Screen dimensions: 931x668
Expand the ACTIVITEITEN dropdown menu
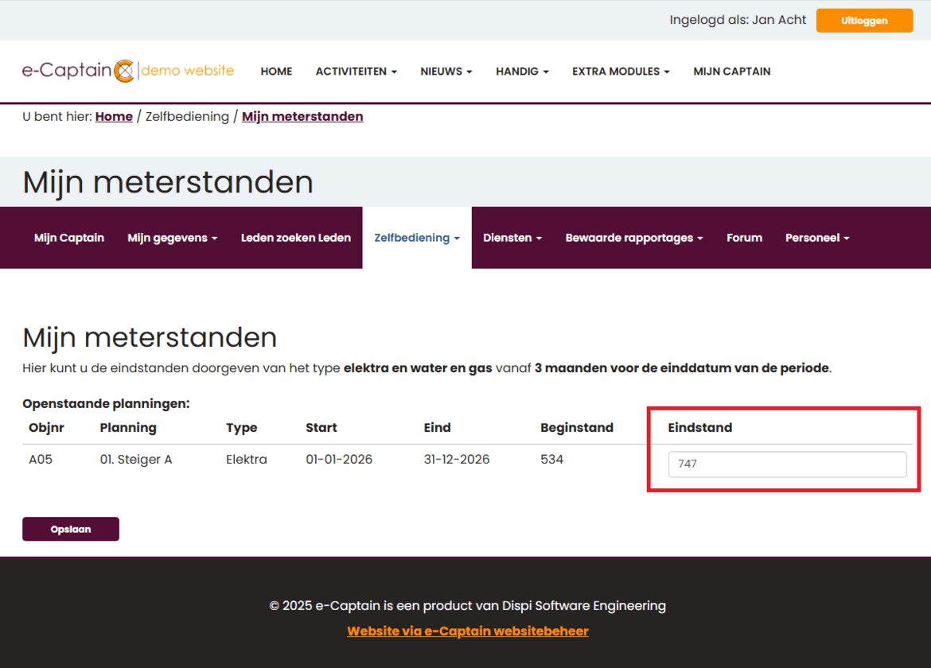(356, 72)
